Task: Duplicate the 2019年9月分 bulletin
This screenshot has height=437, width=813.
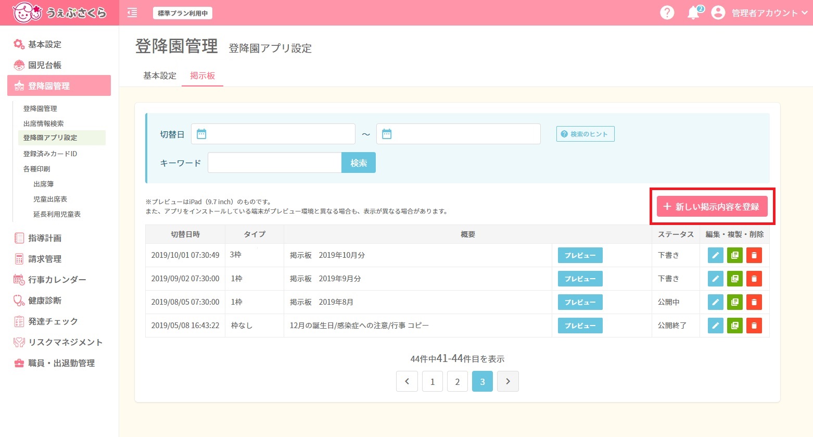Action: 735,279
